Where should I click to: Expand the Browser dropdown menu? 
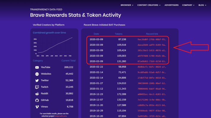(x=127, y=5)
